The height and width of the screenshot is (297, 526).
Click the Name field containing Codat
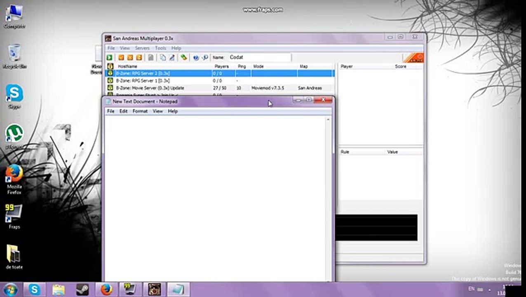[259, 57]
